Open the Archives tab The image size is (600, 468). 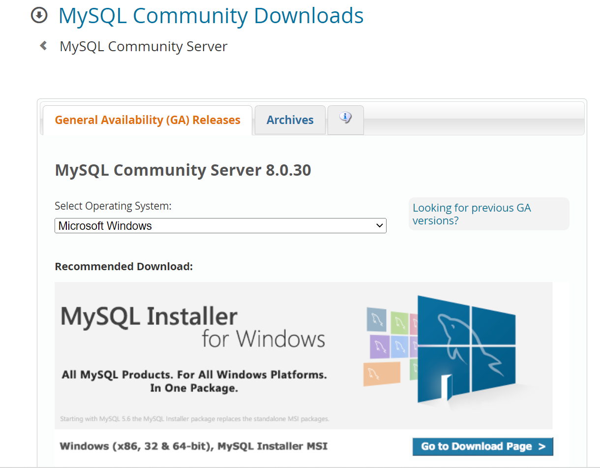click(290, 120)
